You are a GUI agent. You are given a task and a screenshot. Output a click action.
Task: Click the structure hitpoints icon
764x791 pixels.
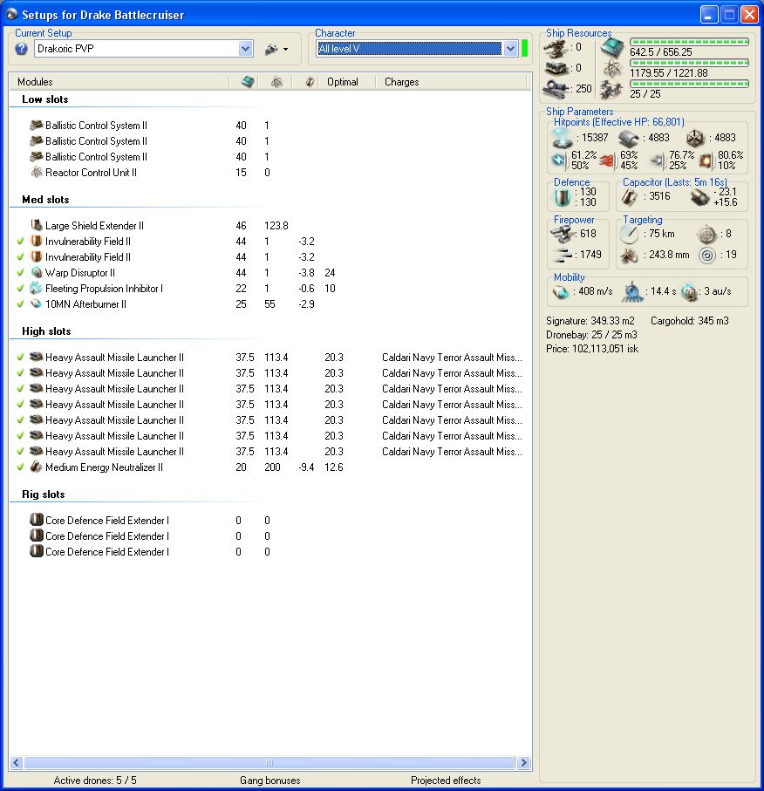tap(695, 138)
